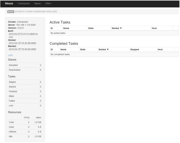Screen dimensions: 180x143
Task: Click the Lost tasks row
Action: (25, 106)
